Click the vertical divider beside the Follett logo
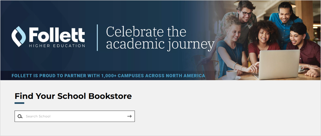This screenshot has width=321, height=136. [x=97, y=38]
